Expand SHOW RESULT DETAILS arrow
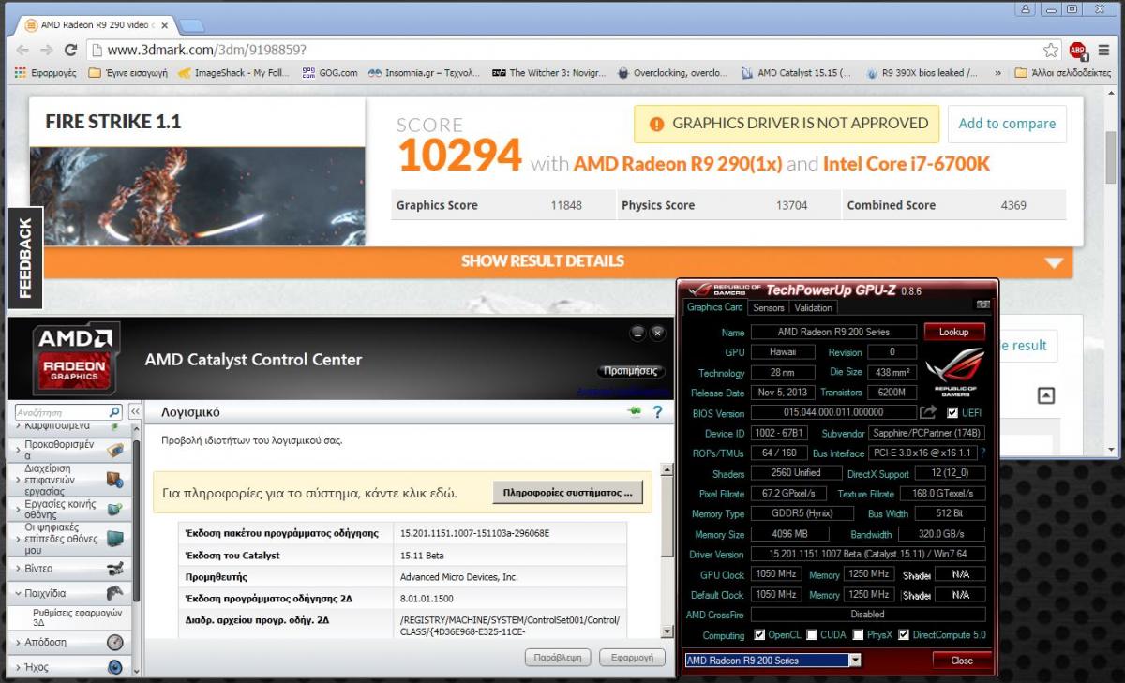This screenshot has height=683, width=1125. point(1055,262)
